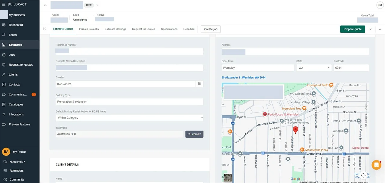Open the Estimate Costings tab
Screen dimensions: 385x183
115,29
